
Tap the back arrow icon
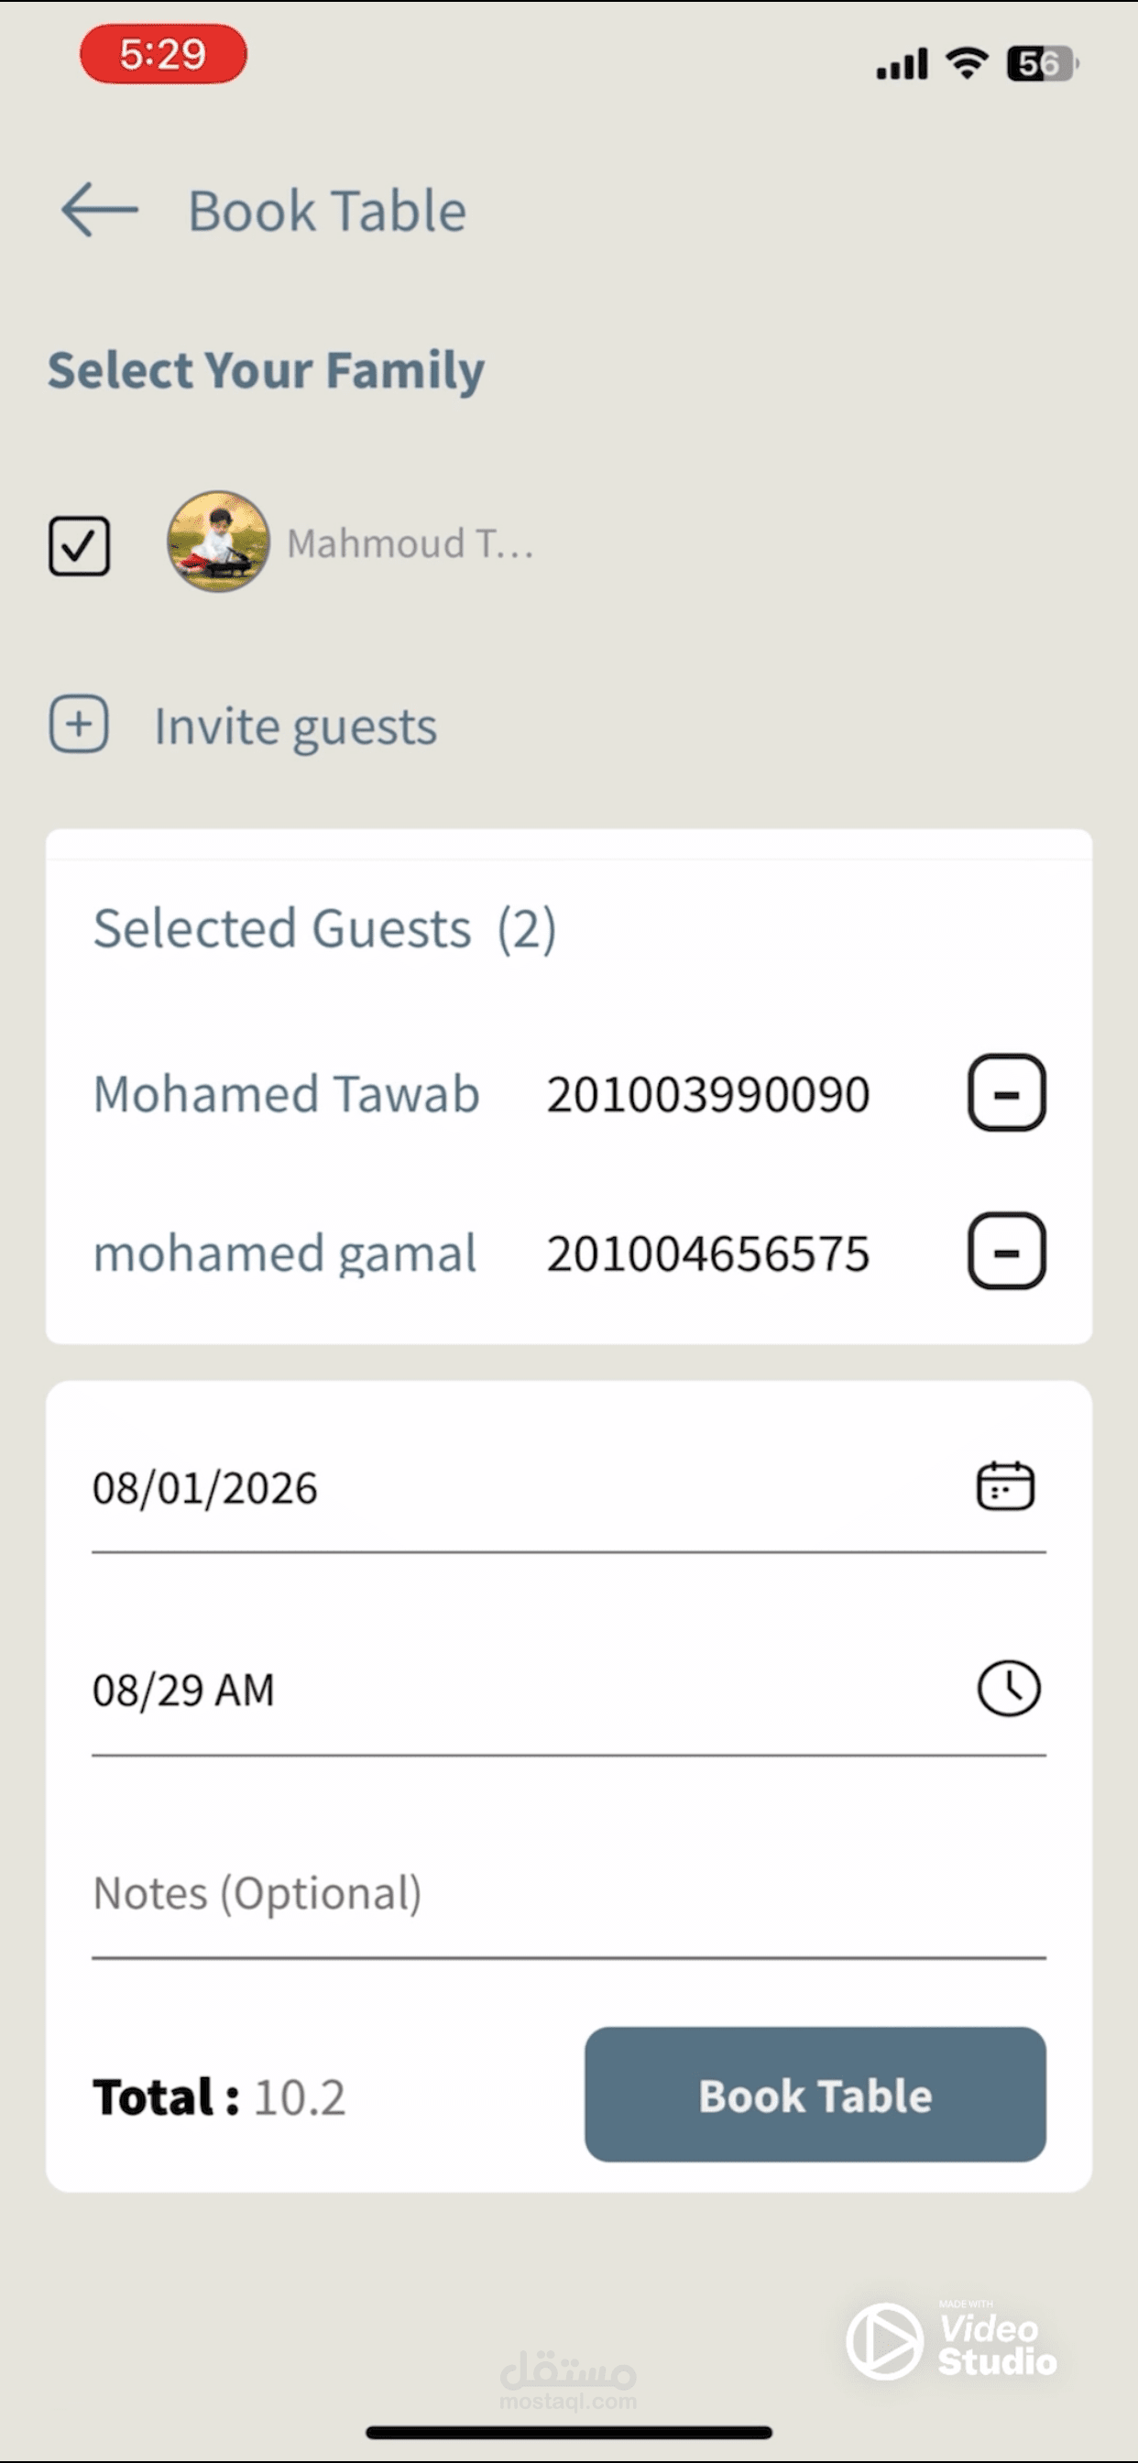(x=100, y=210)
